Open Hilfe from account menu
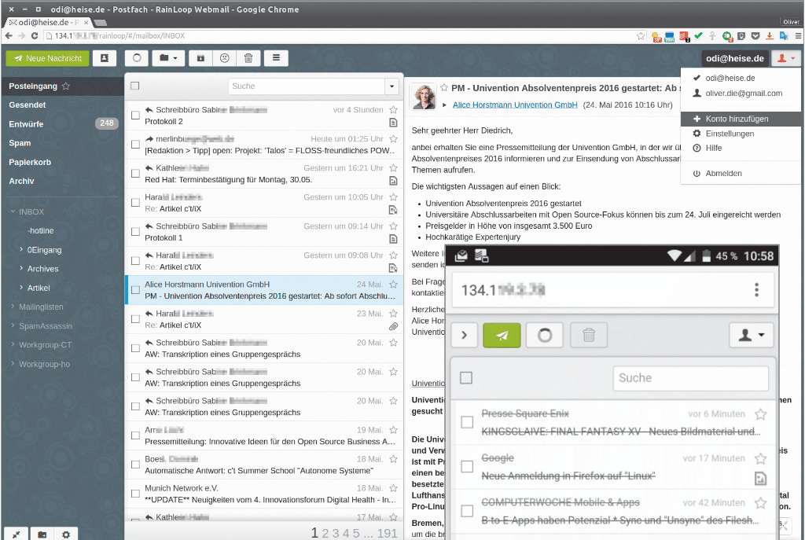 pos(741,148)
